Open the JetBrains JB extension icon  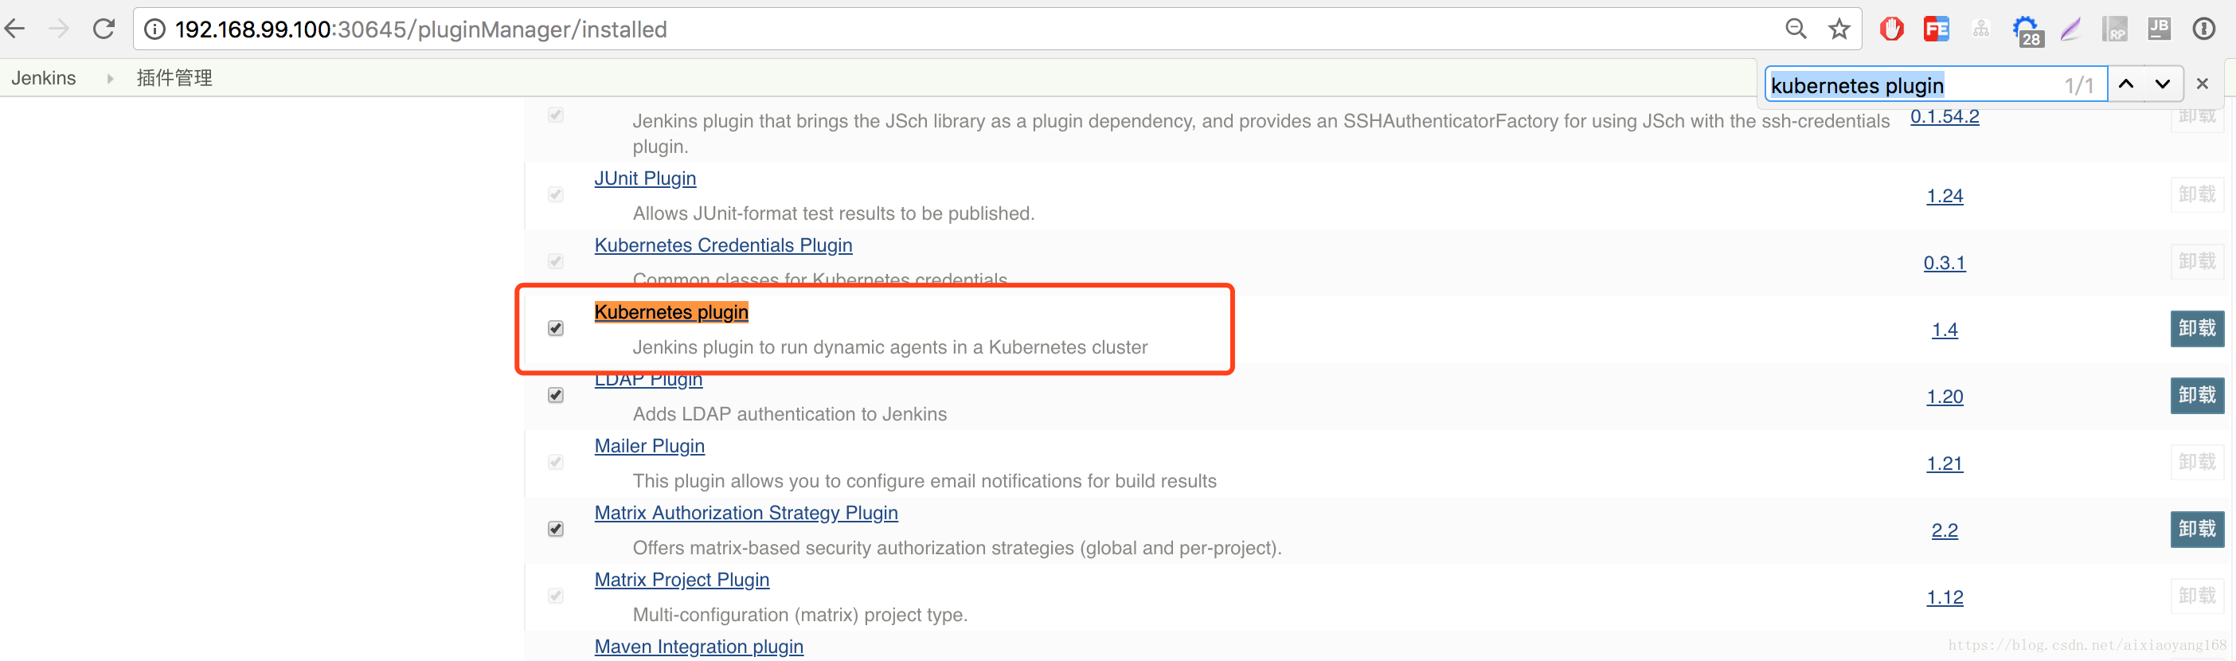click(2159, 29)
